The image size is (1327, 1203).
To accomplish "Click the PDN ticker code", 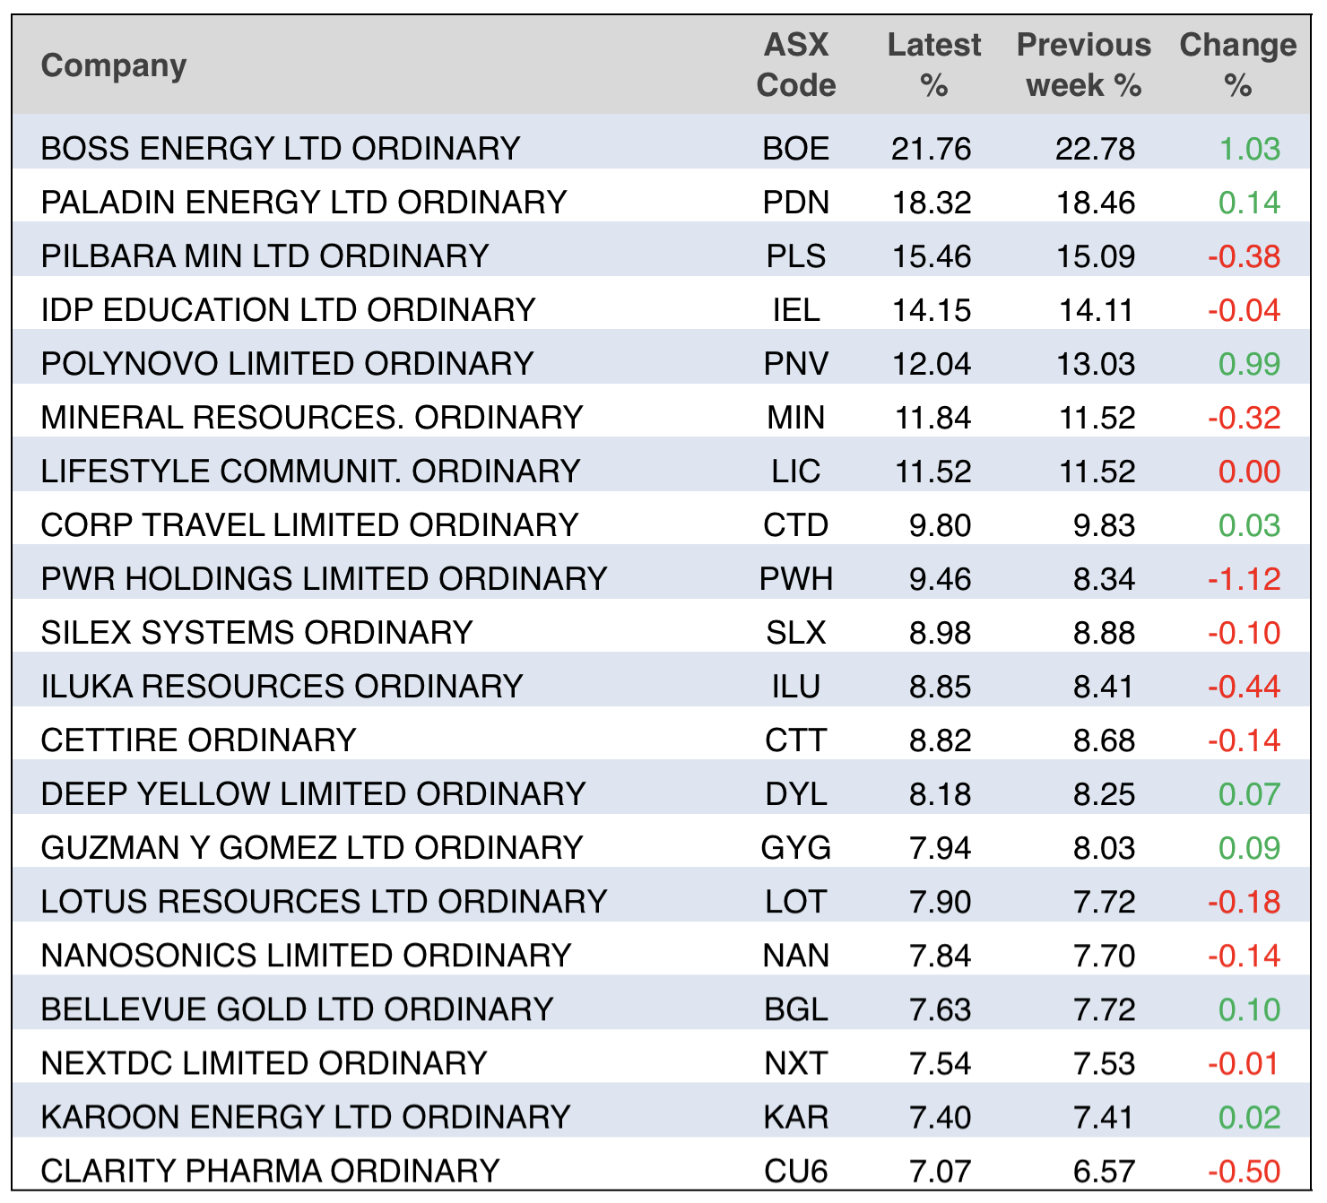I will 795,203.
